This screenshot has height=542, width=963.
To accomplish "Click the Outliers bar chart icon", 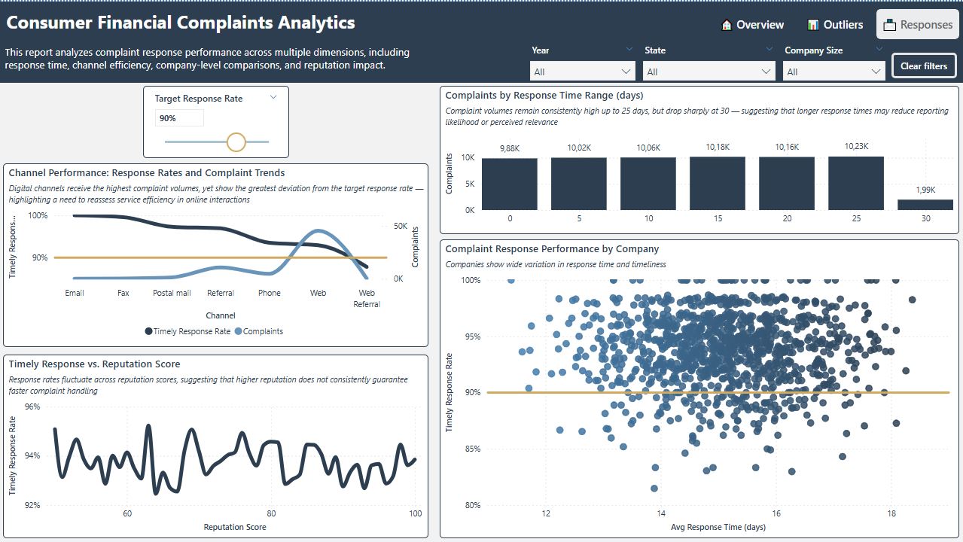I will tap(813, 25).
